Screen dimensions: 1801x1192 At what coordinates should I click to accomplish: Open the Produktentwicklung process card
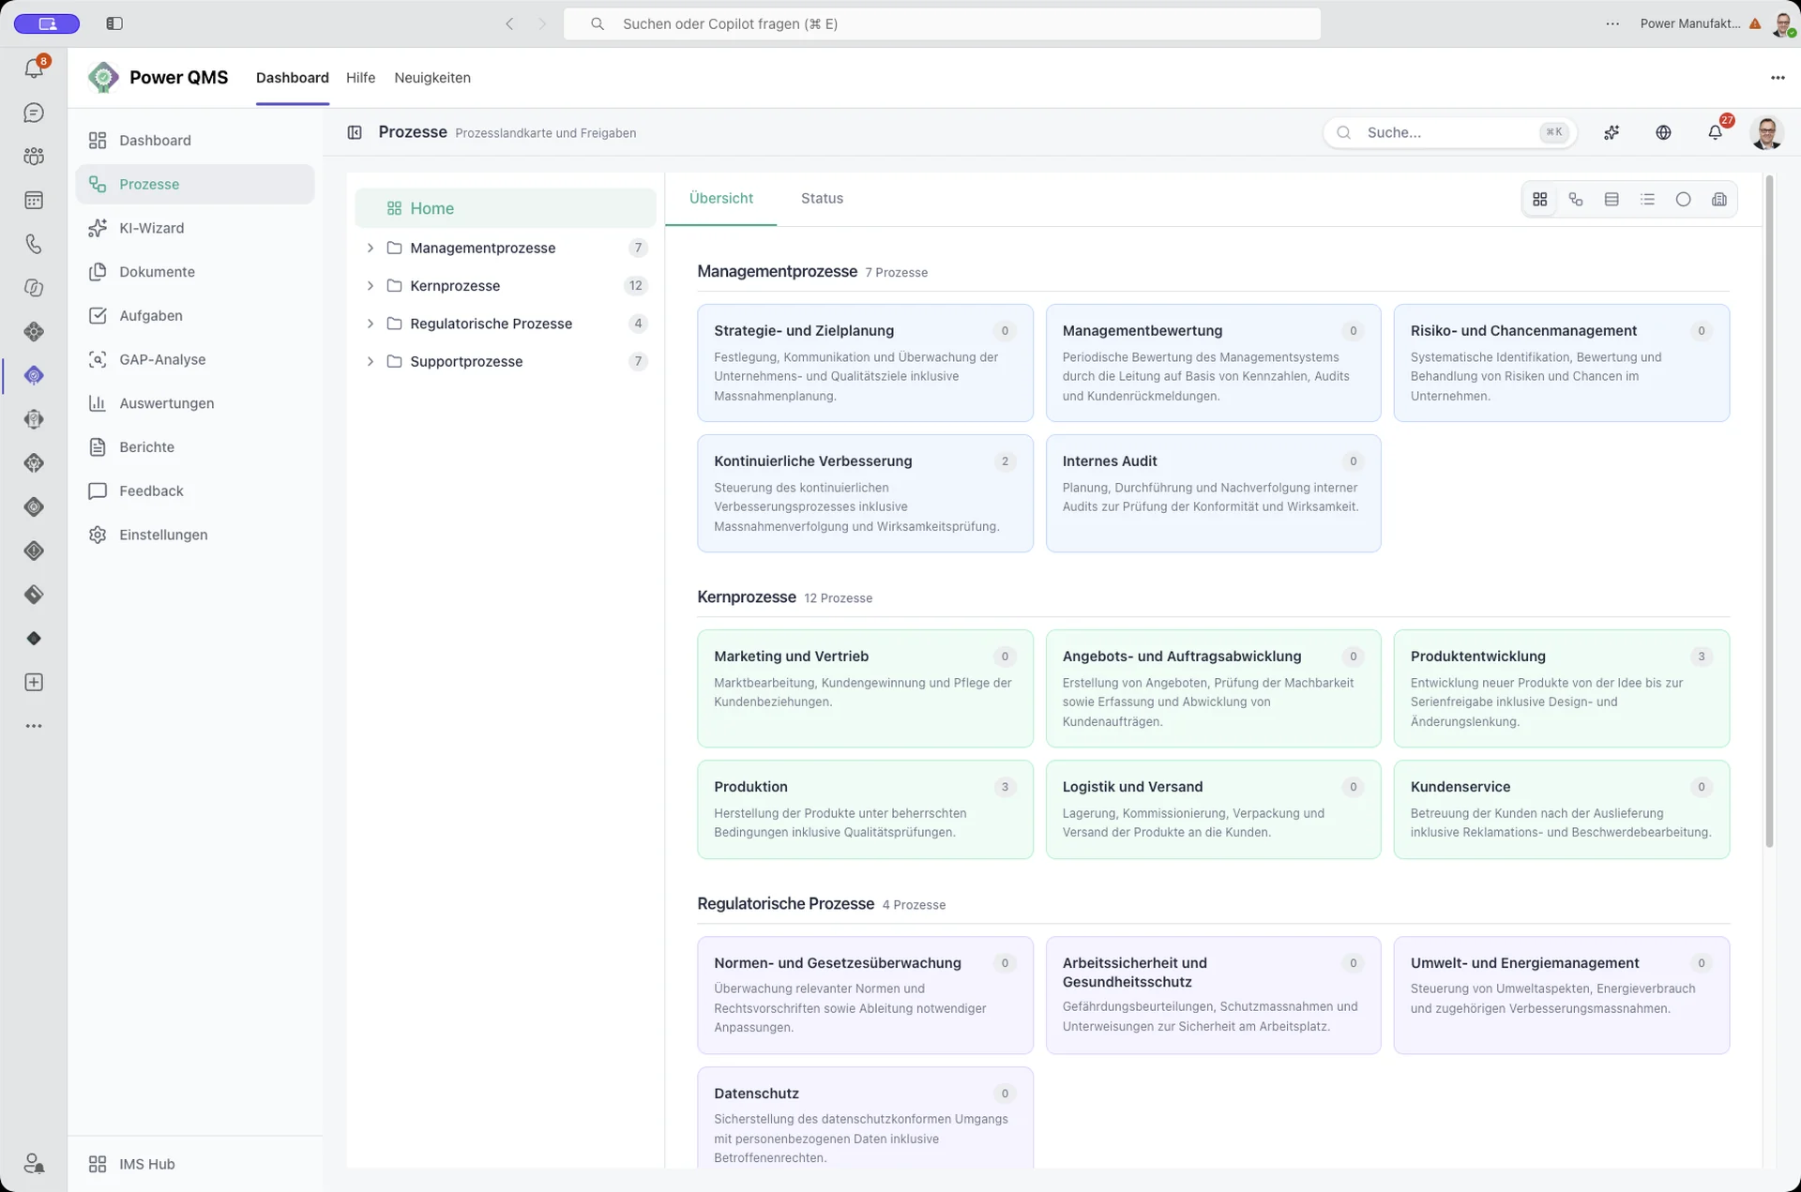[x=1561, y=688]
